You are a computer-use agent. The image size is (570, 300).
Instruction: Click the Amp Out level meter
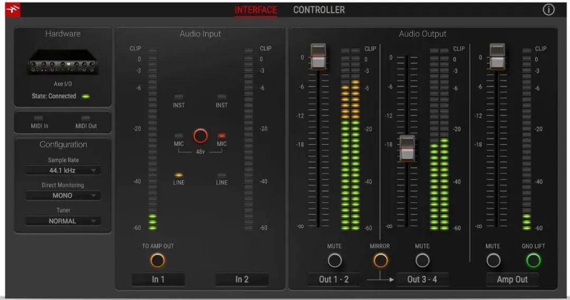point(526,139)
